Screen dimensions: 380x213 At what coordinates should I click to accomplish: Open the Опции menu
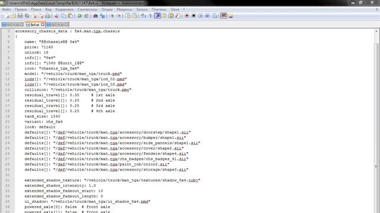pyautogui.click(x=107, y=9)
